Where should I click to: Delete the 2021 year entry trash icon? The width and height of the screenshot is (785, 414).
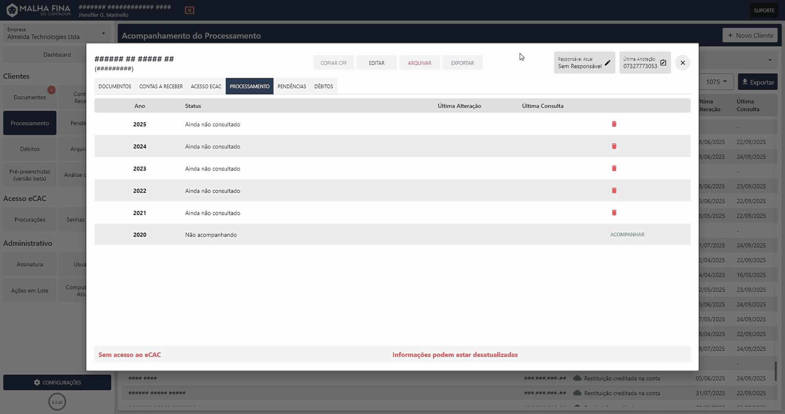tap(614, 213)
